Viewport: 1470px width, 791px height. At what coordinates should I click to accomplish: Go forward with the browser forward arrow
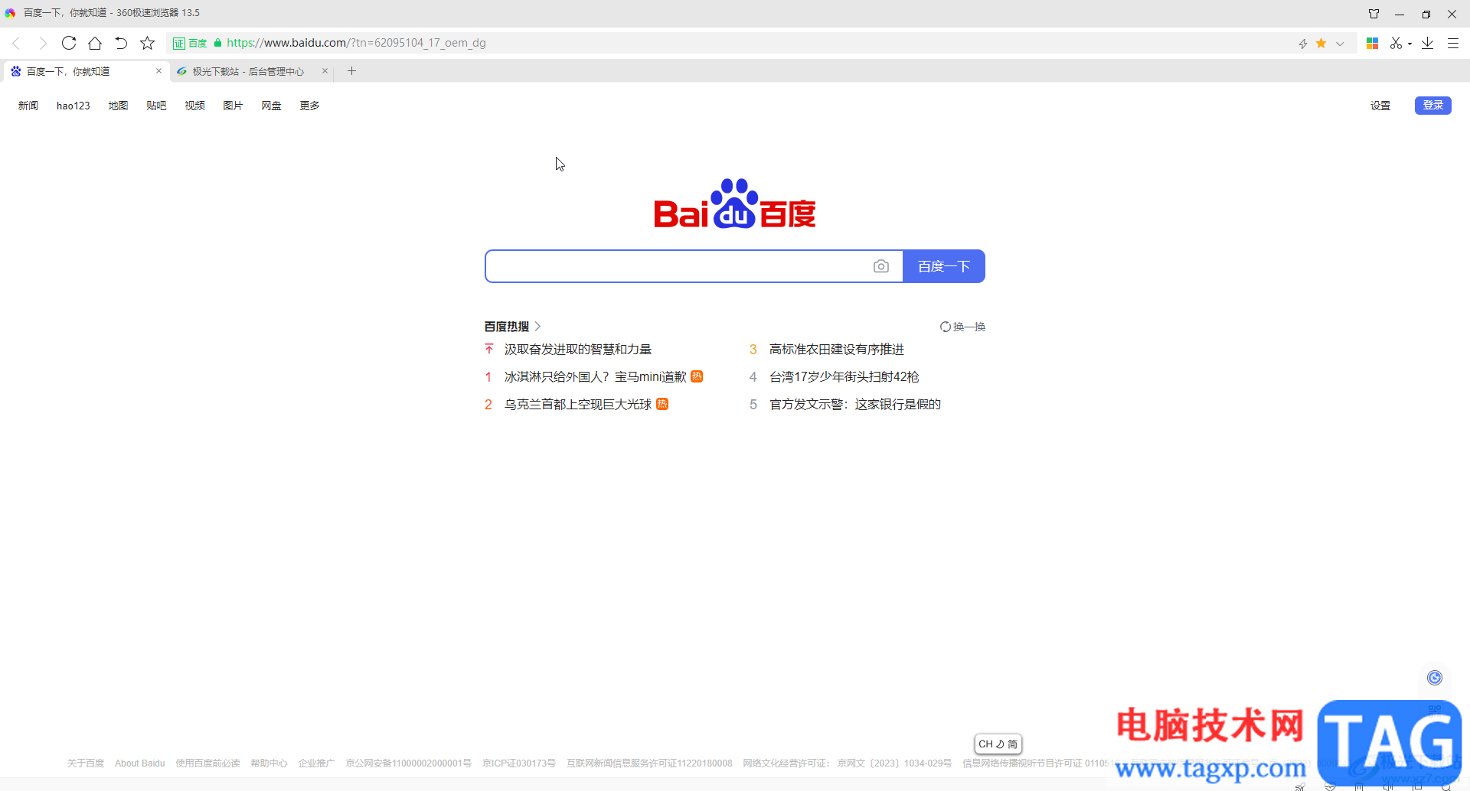(x=42, y=43)
